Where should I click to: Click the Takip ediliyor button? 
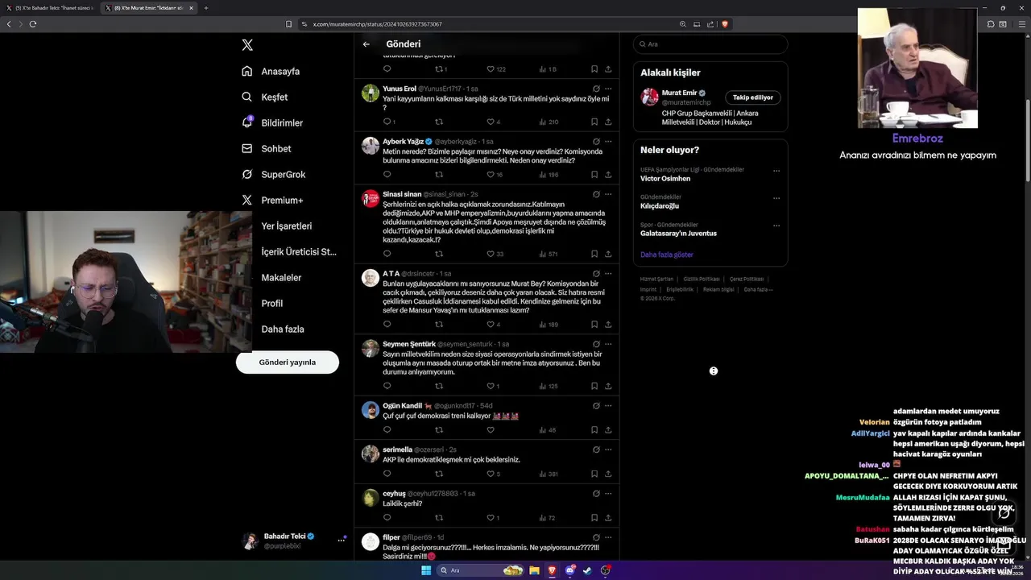click(x=753, y=97)
